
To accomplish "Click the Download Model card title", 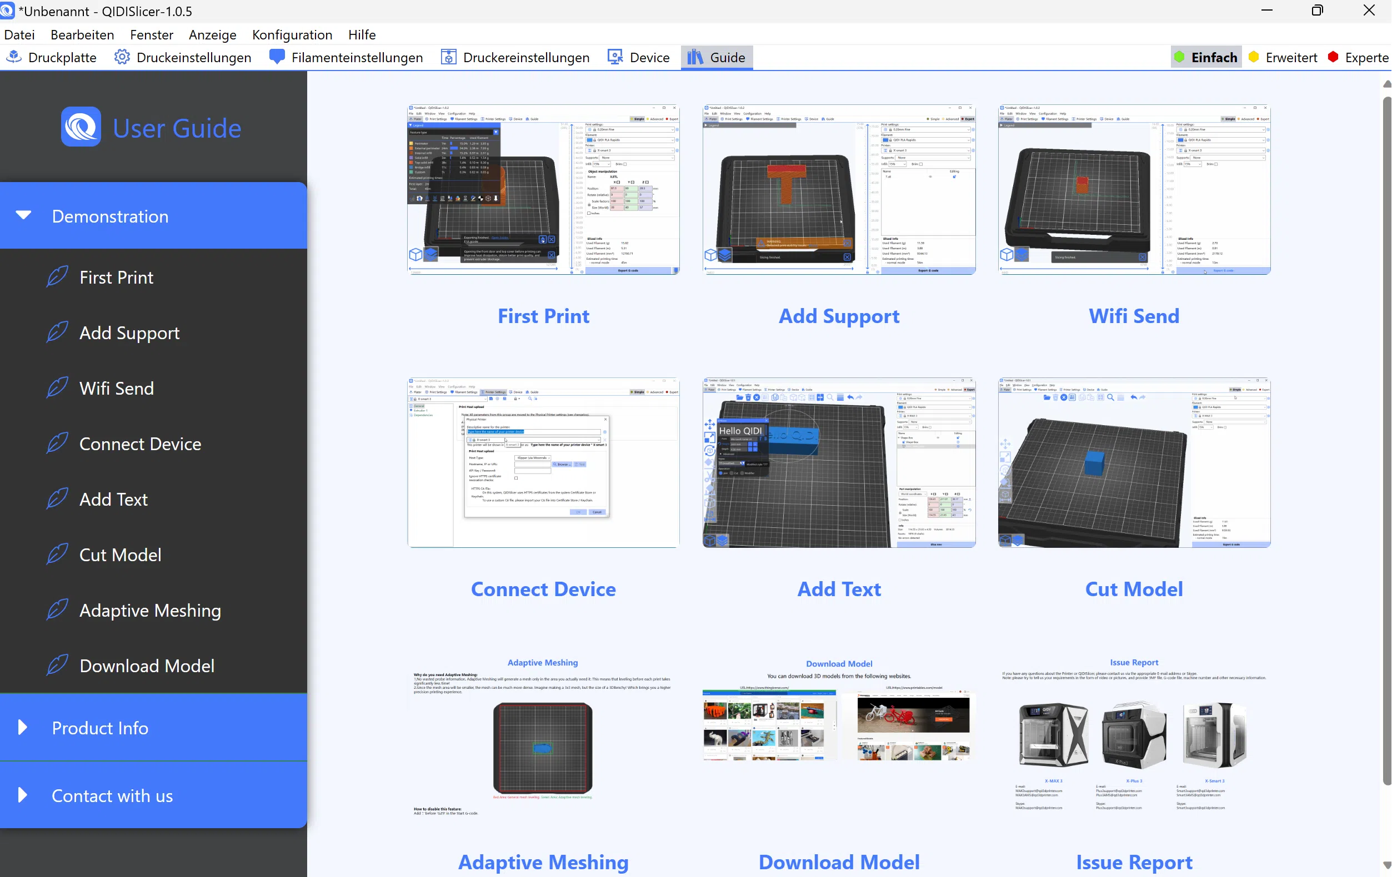I will [839, 861].
